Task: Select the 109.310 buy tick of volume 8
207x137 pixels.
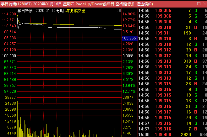Action: pos(172,39)
